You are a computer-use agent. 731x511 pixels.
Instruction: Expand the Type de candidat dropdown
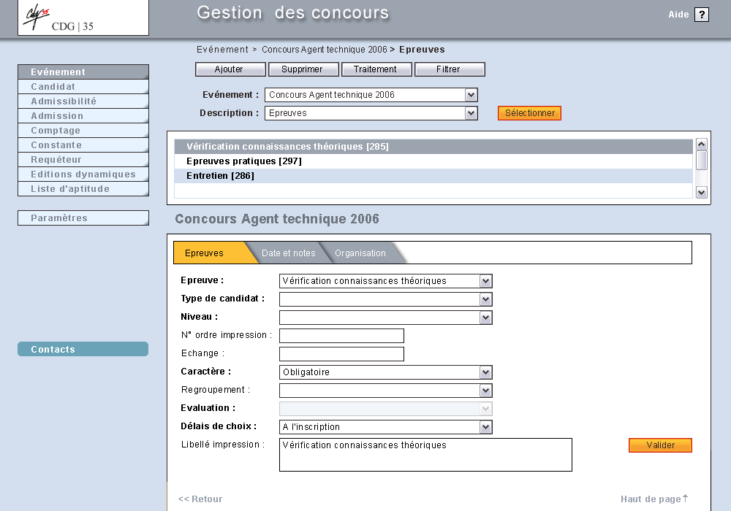click(x=385, y=299)
